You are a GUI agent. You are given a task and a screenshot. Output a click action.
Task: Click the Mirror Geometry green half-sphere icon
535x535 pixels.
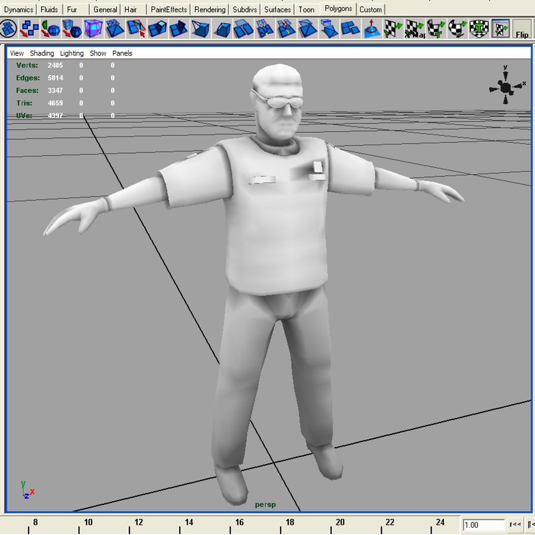(x=51, y=28)
